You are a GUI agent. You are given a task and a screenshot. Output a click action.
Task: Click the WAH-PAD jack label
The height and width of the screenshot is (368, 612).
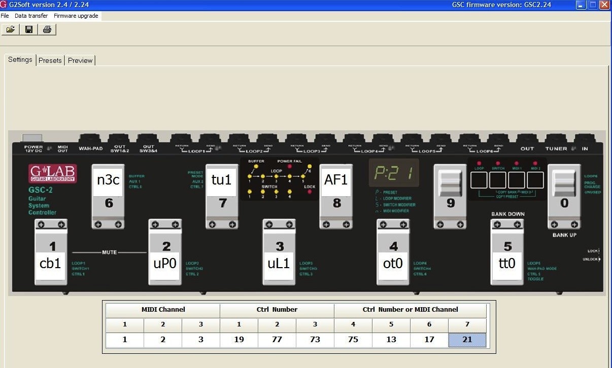(x=90, y=149)
